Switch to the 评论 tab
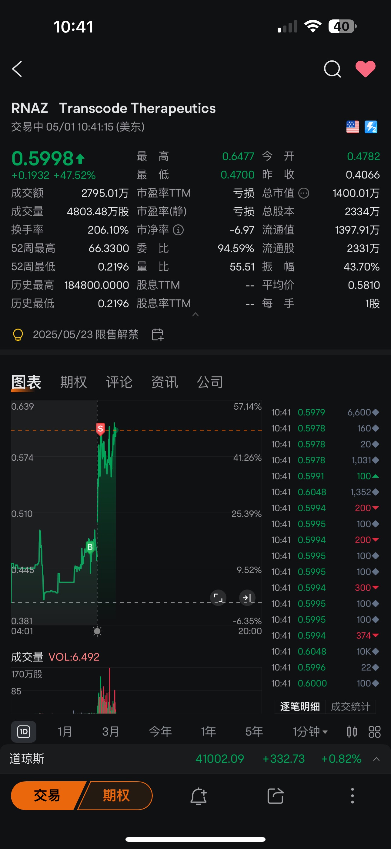The height and width of the screenshot is (849, 391). coord(119,382)
